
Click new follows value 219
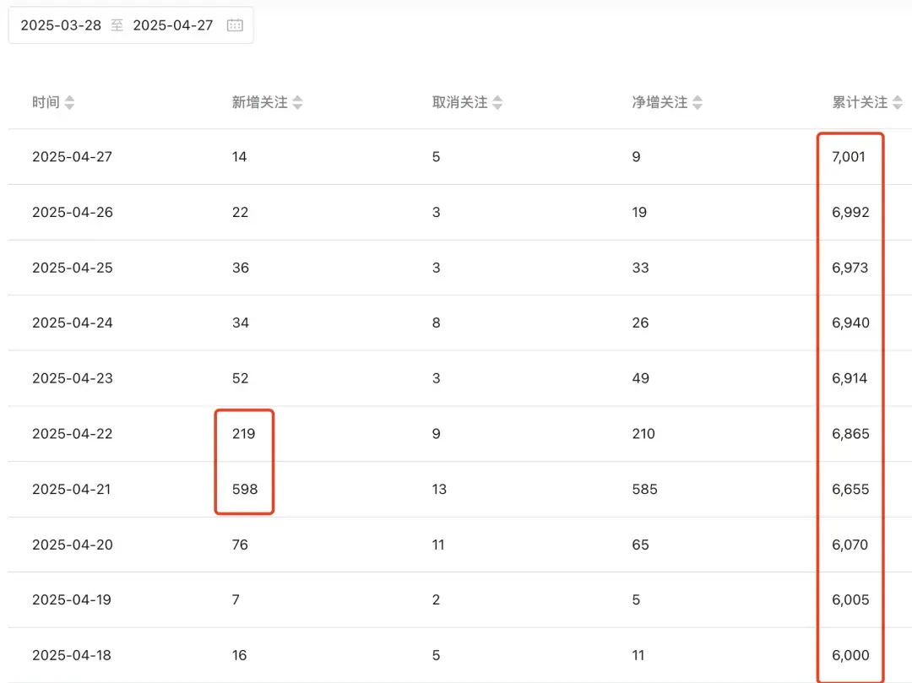243,434
